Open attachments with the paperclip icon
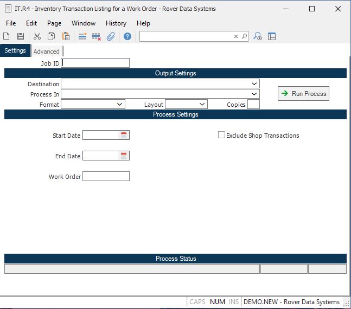The width and height of the screenshot is (351, 309). pyautogui.click(x=111, y=36)
